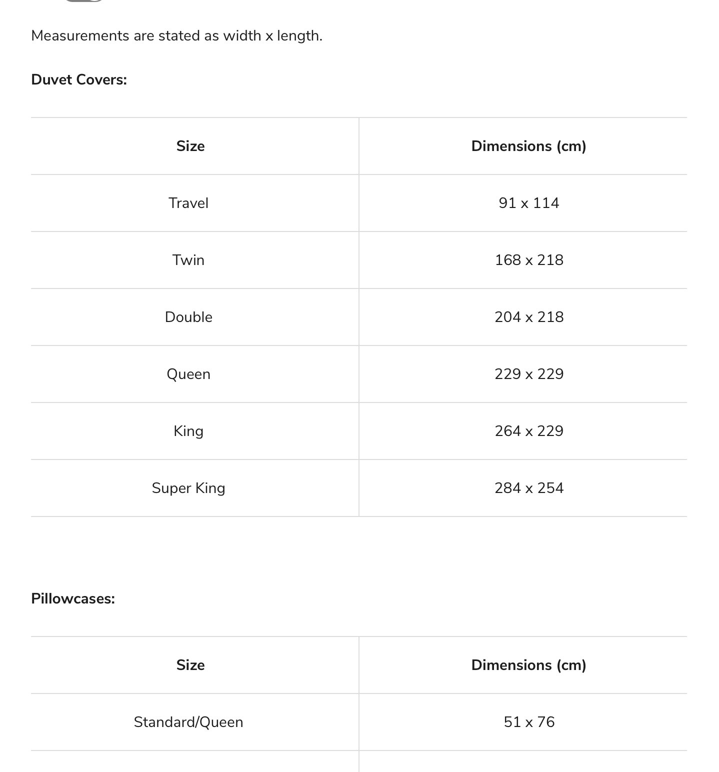Screen dimensions: 719x772
Task: Click the Pillowcases heading
Action: coord(73,598)
